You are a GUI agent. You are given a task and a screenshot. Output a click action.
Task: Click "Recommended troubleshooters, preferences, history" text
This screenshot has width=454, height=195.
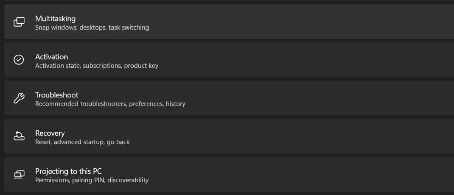(x=110, y=104)
